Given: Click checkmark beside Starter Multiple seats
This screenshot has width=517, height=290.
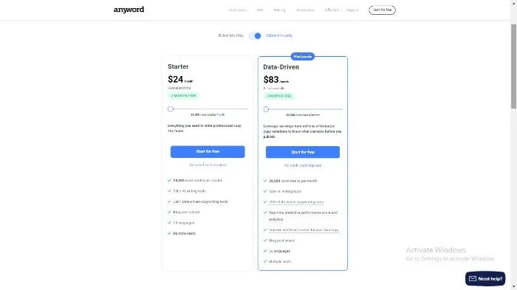Looking at the screenshot, I should [x=169, y=233].
